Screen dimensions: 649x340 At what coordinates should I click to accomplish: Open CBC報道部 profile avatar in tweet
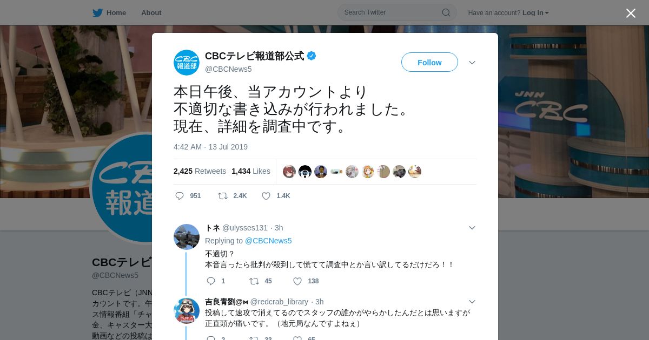187,63
